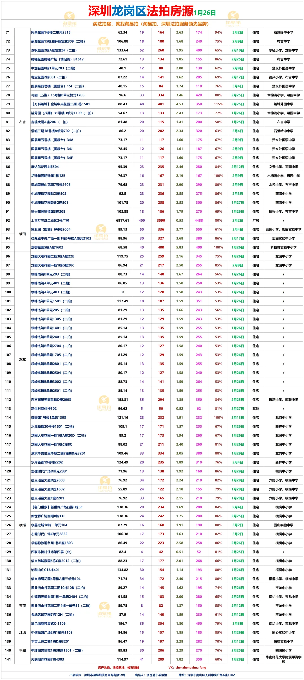Click the footer publisher 深圳市淘易拍信息咨询有限公司
Screen dimensions: 304x680
tap(105, 675)
